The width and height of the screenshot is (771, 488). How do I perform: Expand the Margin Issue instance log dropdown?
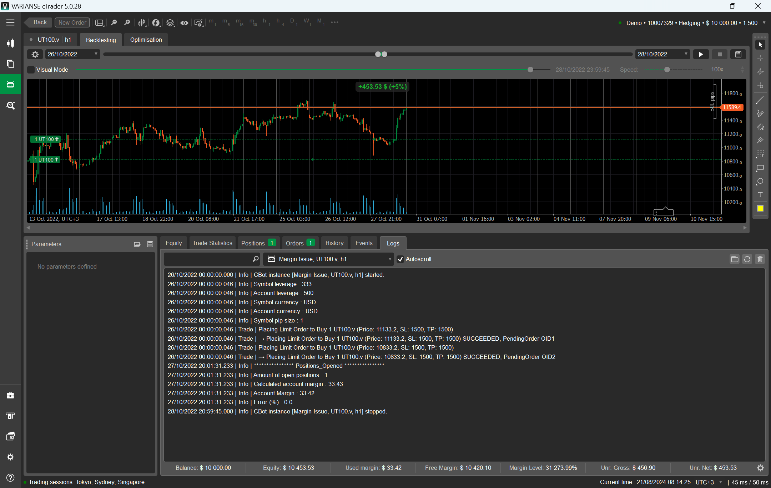tap(329, 259)
